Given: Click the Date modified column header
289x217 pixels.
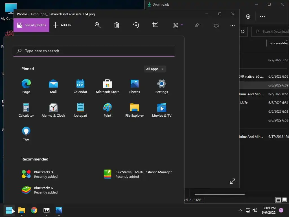Looking at the screenshot, I should click(278, 43).
